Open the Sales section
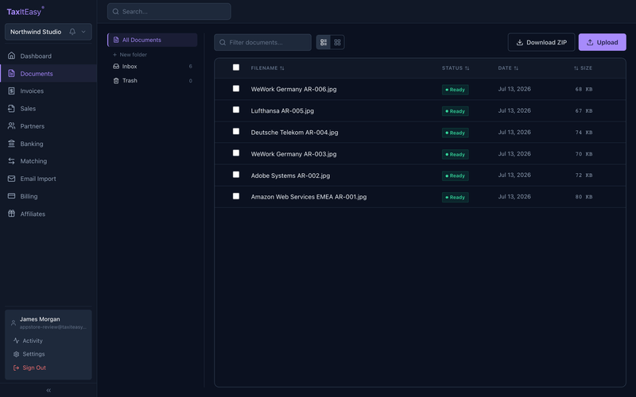Image resolution: width=636 pixels, height=397 pixels. [48, 109]
